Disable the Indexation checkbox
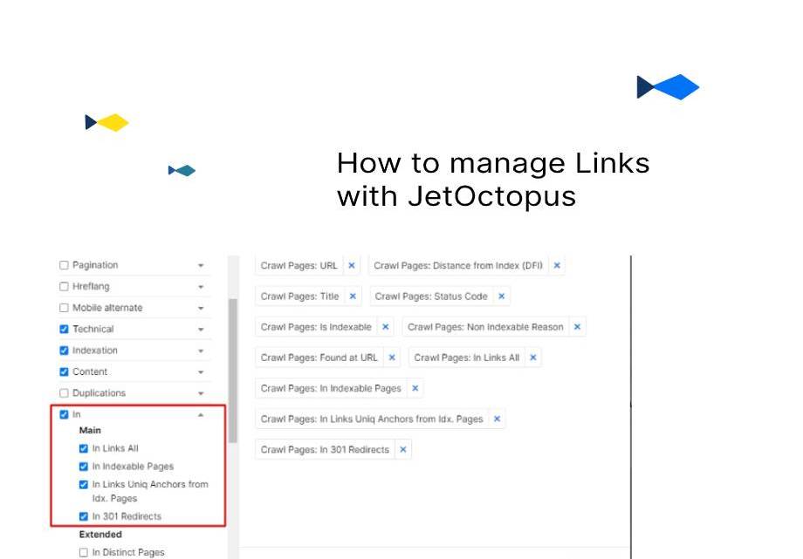This screenshot has width=803, height=559. (x=64, y=350)
